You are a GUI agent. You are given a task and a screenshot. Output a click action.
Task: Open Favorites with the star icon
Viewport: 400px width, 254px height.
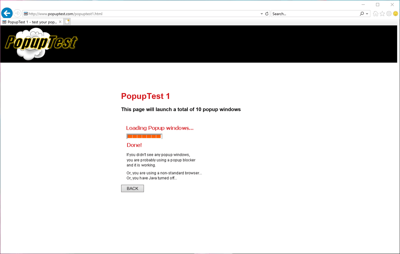pos(382,14)
